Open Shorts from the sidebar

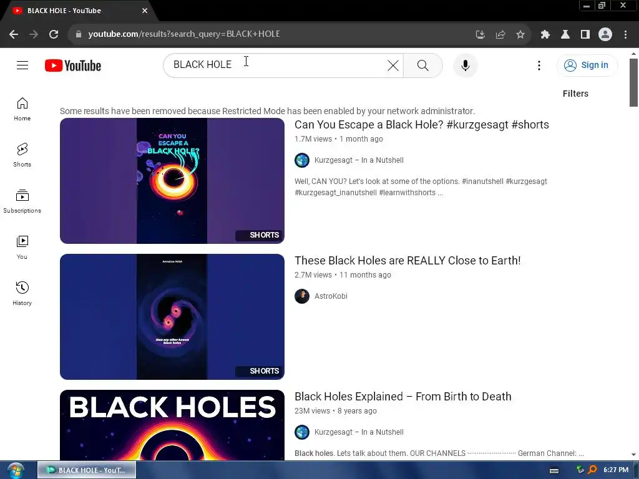tap(22, 155)
